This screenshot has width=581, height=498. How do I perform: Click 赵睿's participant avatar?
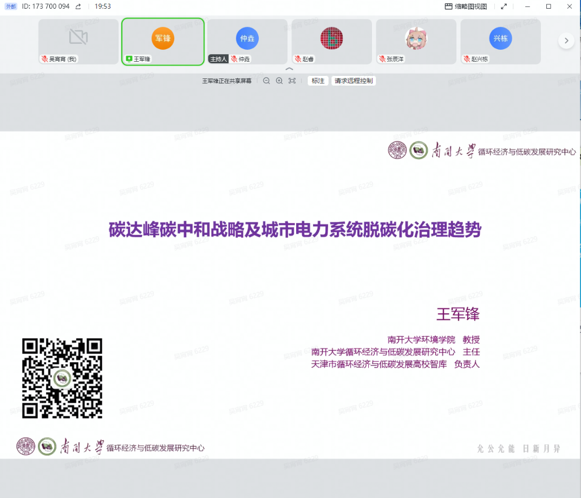coord(331,38)
